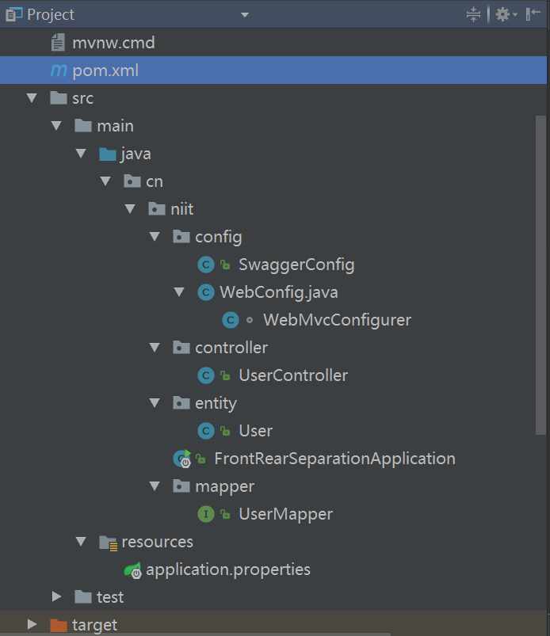Click the Hide panel arrow icon
This screenshot has height=636, width=550.
tap(533, 14)
